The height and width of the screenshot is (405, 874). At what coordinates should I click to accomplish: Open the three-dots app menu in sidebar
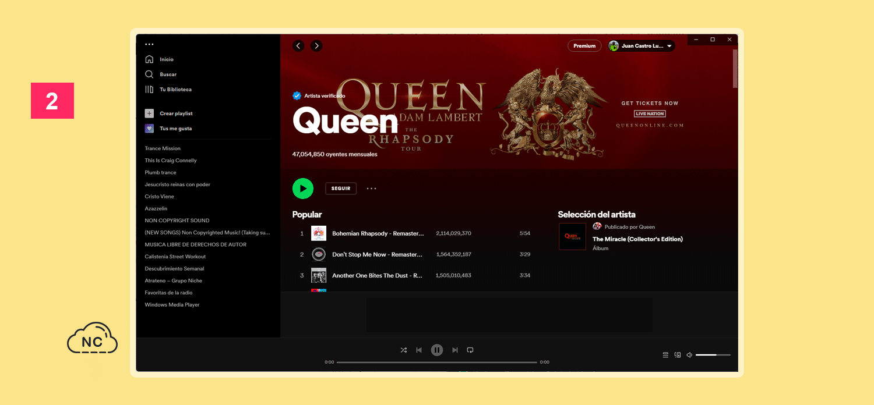click(149, 44)
